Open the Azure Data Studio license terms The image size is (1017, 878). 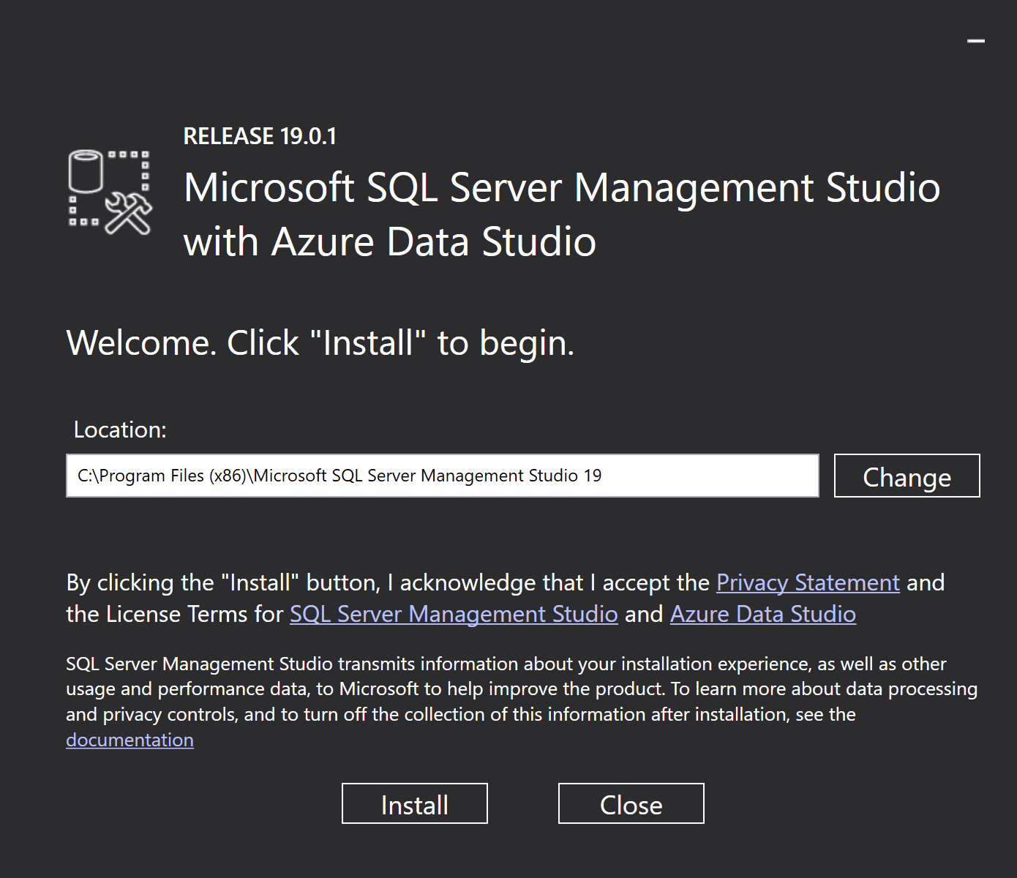coord(762,615)
